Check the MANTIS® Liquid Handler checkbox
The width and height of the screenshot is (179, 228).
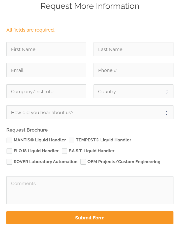9,140
